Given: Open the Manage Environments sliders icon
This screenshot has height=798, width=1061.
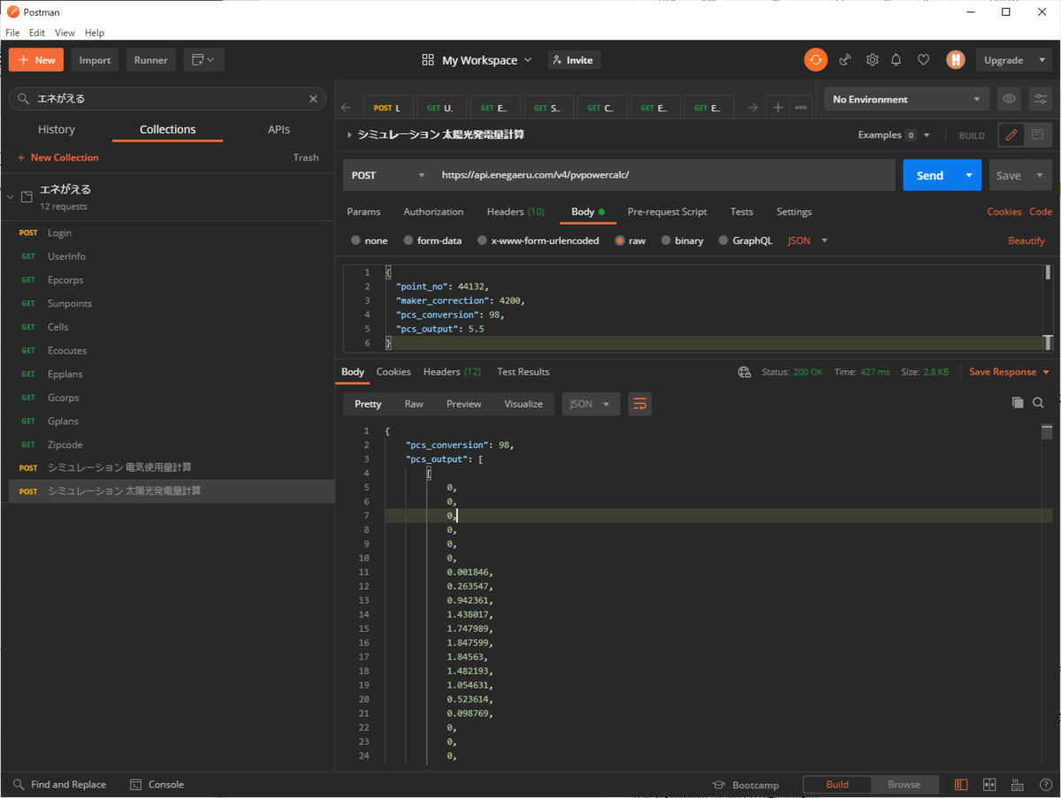Looking at the screenshot, I should click(1040, 99).
